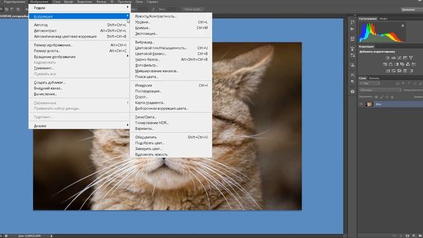
Task: Switch to the Инфо tab
Action: click(x=383, y=19)
